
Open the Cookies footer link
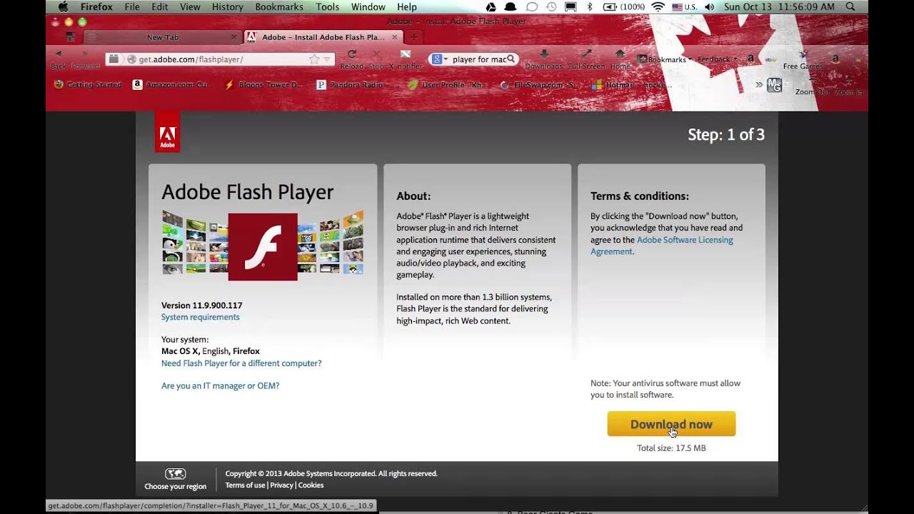click(311, 485)
